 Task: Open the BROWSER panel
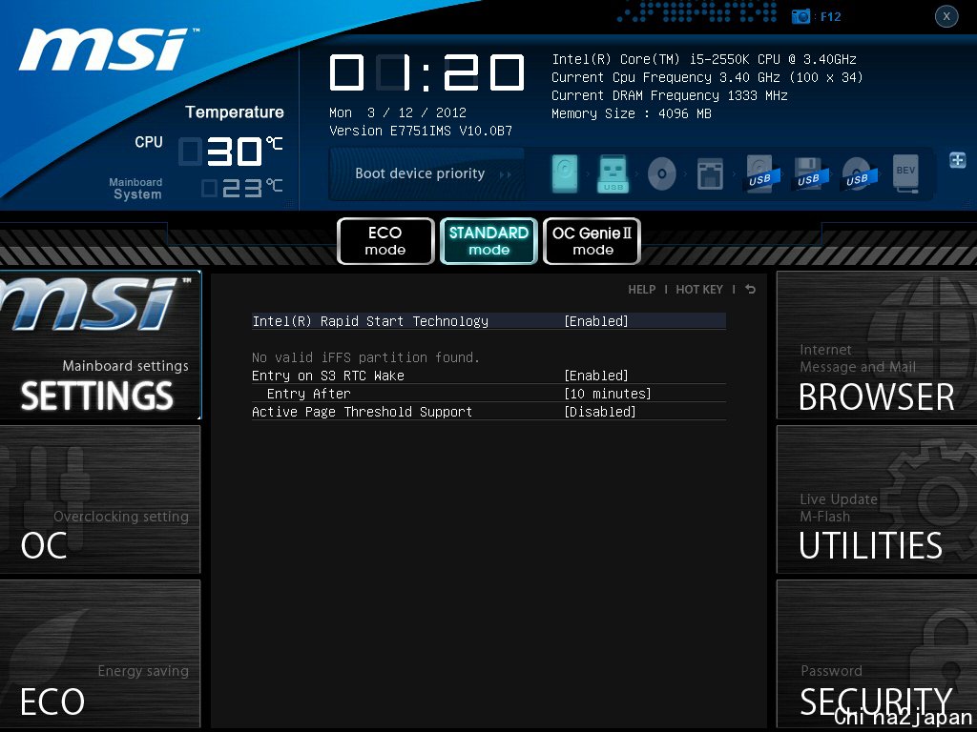tap(876, 345)
